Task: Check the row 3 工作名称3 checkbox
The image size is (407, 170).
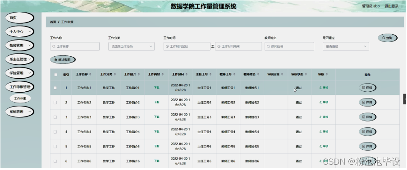Action: (x=55, y=117)
